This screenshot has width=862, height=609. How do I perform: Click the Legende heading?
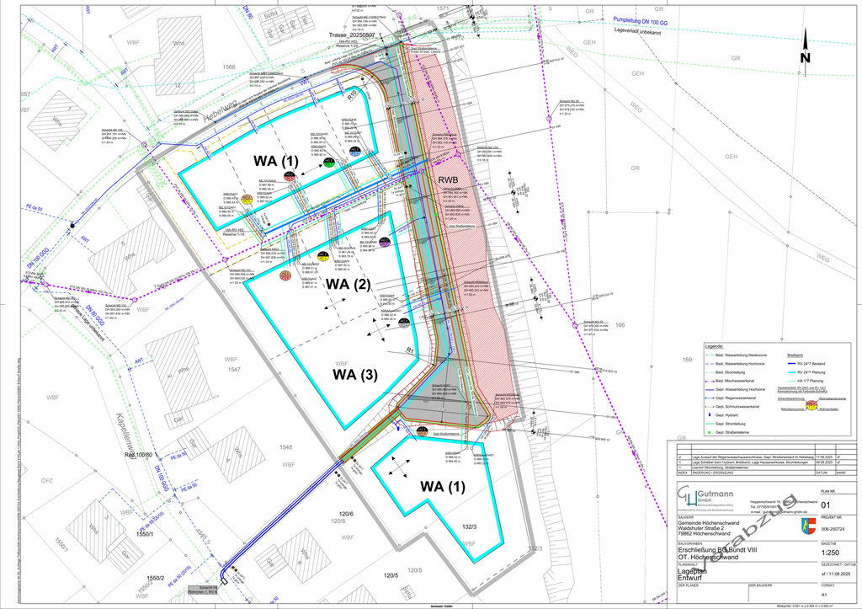[x=715, y=347]
